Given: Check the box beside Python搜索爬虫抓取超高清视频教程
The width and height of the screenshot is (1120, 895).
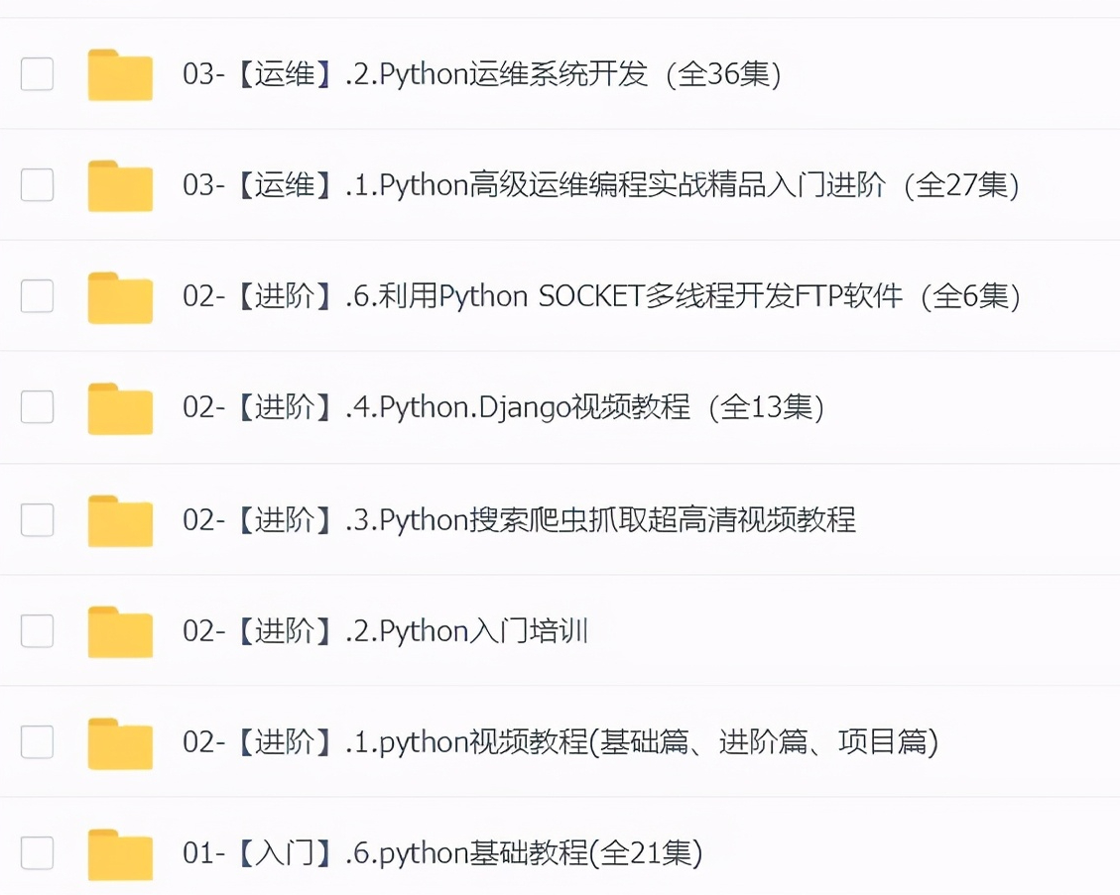Looking at the screenshot, I should click(37, 519).
